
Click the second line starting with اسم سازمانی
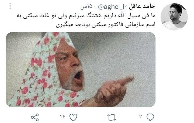[106, 25]
